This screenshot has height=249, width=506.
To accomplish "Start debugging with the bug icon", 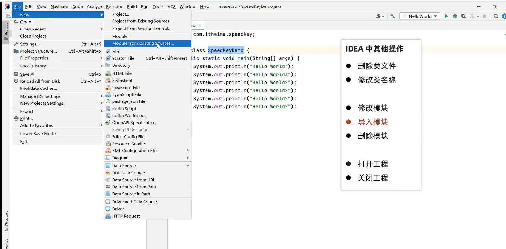I will tap(455, 16).
